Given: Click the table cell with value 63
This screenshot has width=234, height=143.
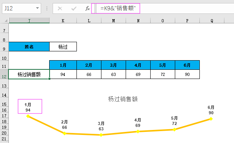Looking at the screenshot, I should 114,74.
